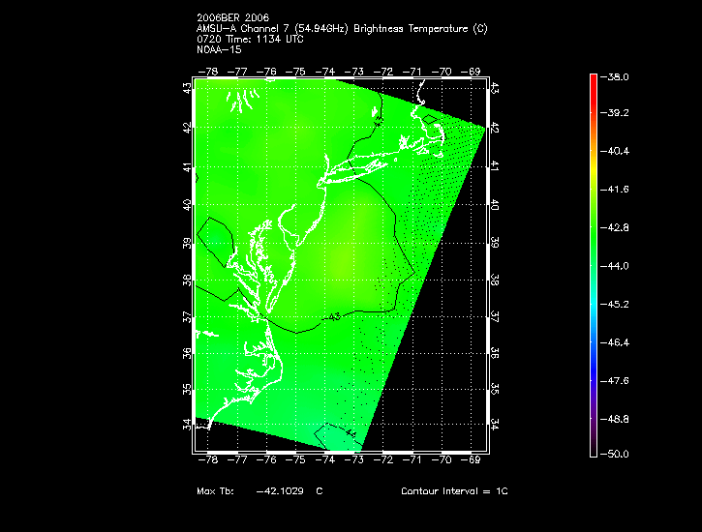Click the -70 label on the bottom longitude axis
Viewport: 702px width, 532px height.
tap(442, 460)
